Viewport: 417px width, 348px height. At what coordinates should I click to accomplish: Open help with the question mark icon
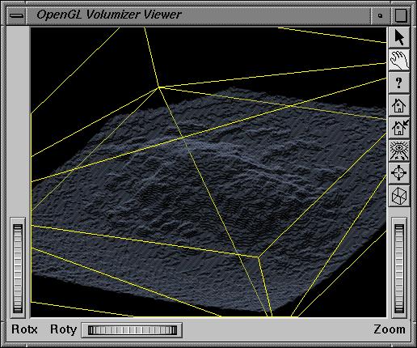pos(399,83)
